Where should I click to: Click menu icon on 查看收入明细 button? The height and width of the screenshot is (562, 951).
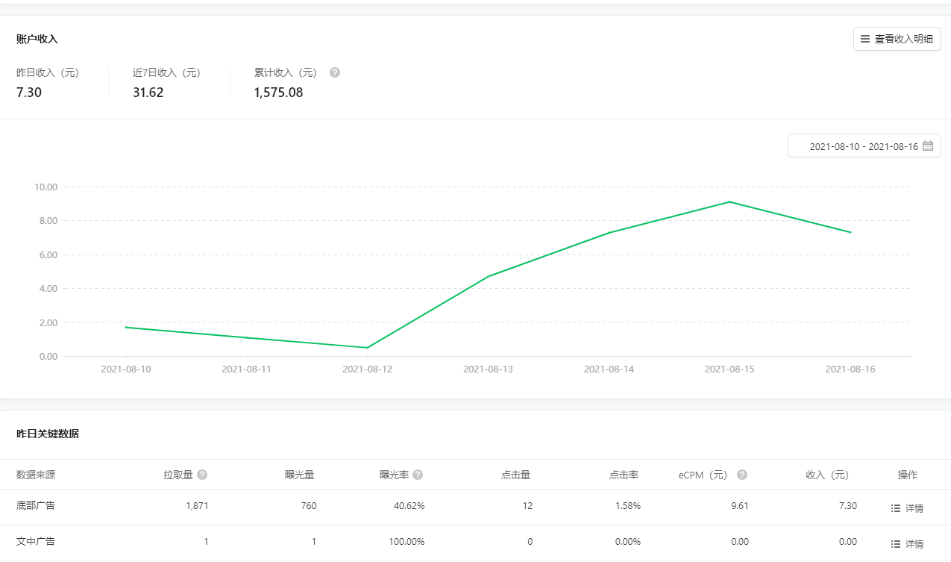(x=865, y=39)
